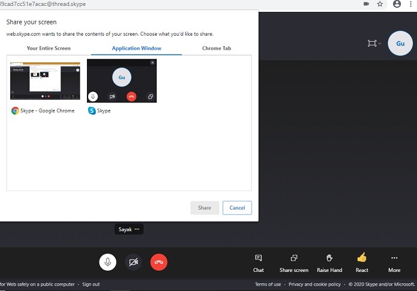The width and height of the screenshot is (417, 291).
Task: Click the Share button in dialog
Action: click(204, 208)
